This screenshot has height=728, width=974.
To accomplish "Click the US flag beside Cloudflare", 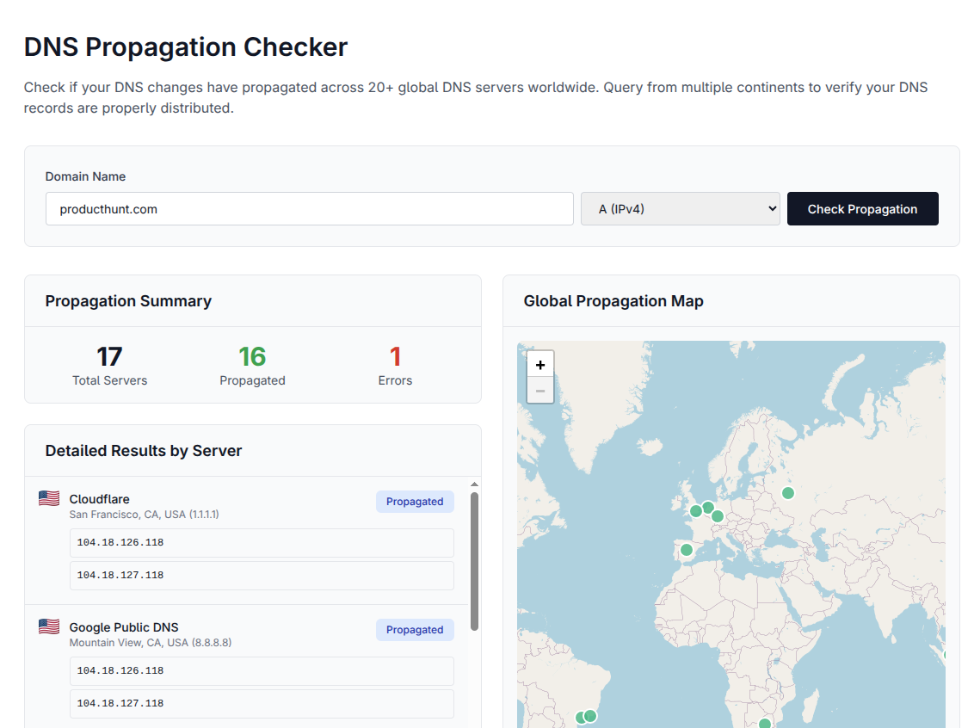I will point(49,498).
